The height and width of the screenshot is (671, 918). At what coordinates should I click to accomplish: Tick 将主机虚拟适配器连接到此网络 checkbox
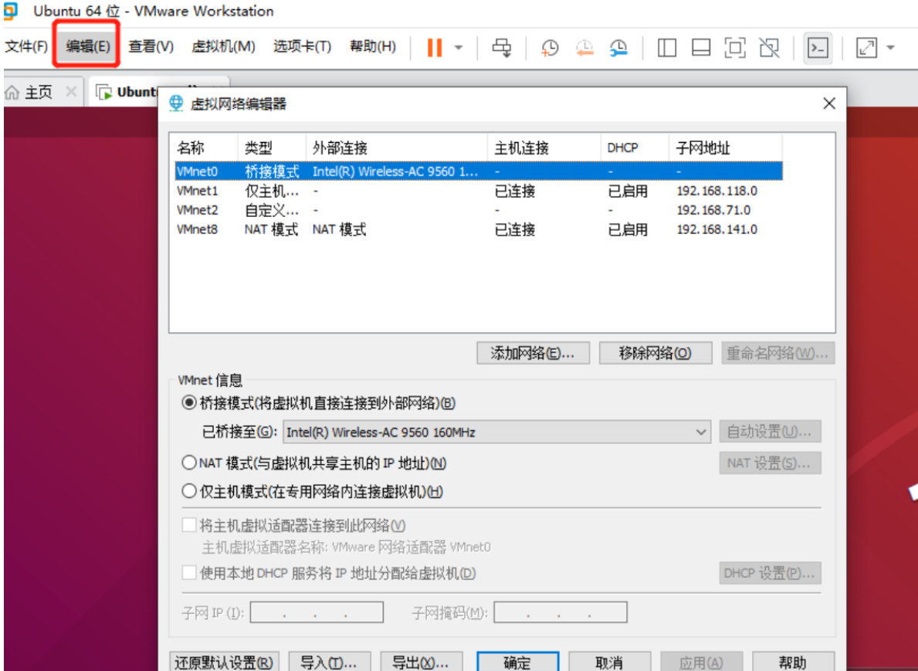coord(189,524)
